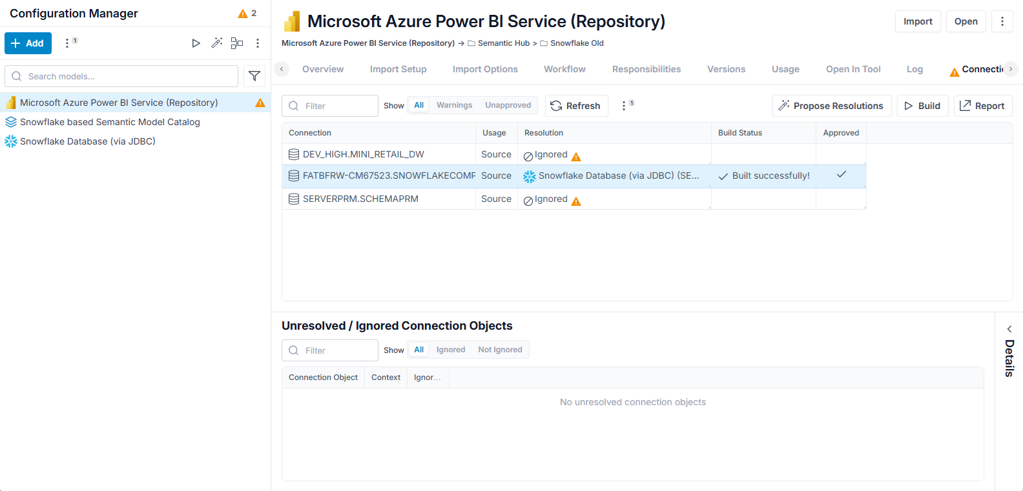Switch to the Import Setup tab
Screen dimensions: 1023x491
click(x=398, y=69)
